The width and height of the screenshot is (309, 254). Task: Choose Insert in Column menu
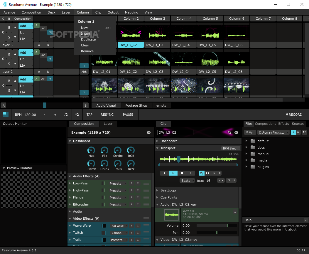(x=86, y=33)
